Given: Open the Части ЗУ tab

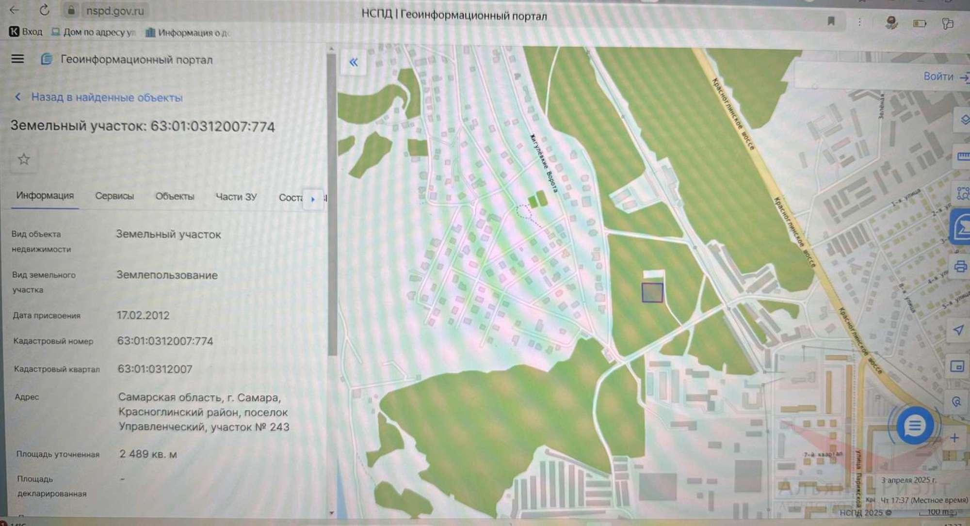Looking at the screenshot, I should 236,197.
